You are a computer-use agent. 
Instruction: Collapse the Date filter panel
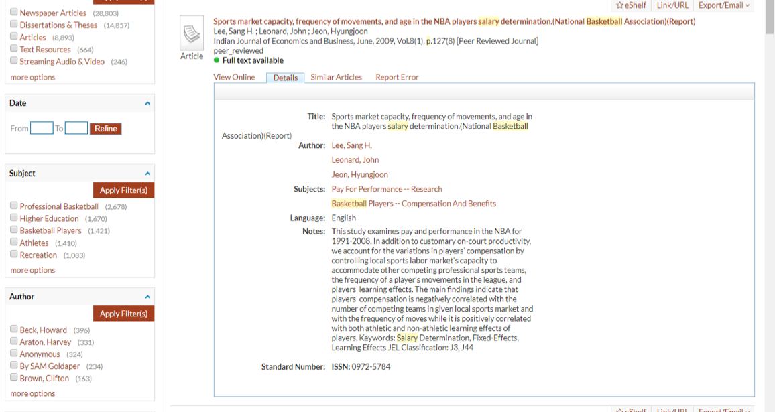[x=147, y=103]
